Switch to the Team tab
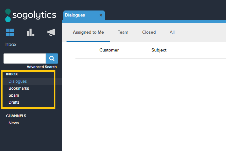 pos(123,32)
